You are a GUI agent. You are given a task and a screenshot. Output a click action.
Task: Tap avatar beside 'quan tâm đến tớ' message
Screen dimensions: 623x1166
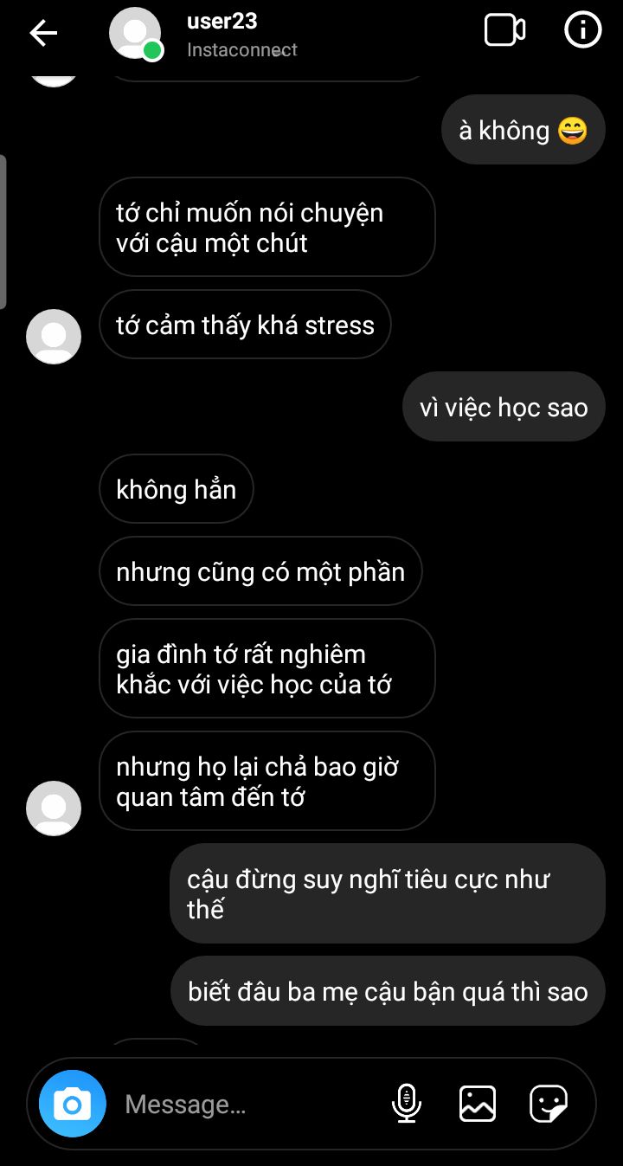54,808
